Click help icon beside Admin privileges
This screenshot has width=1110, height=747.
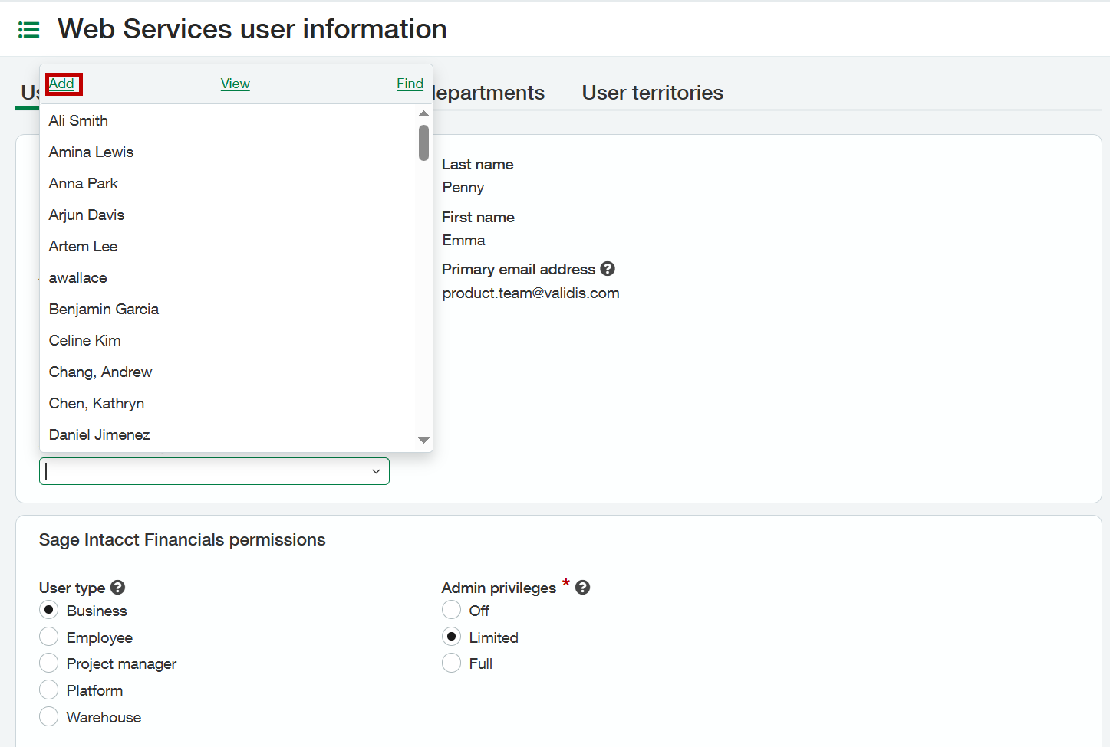coord(582,588)
